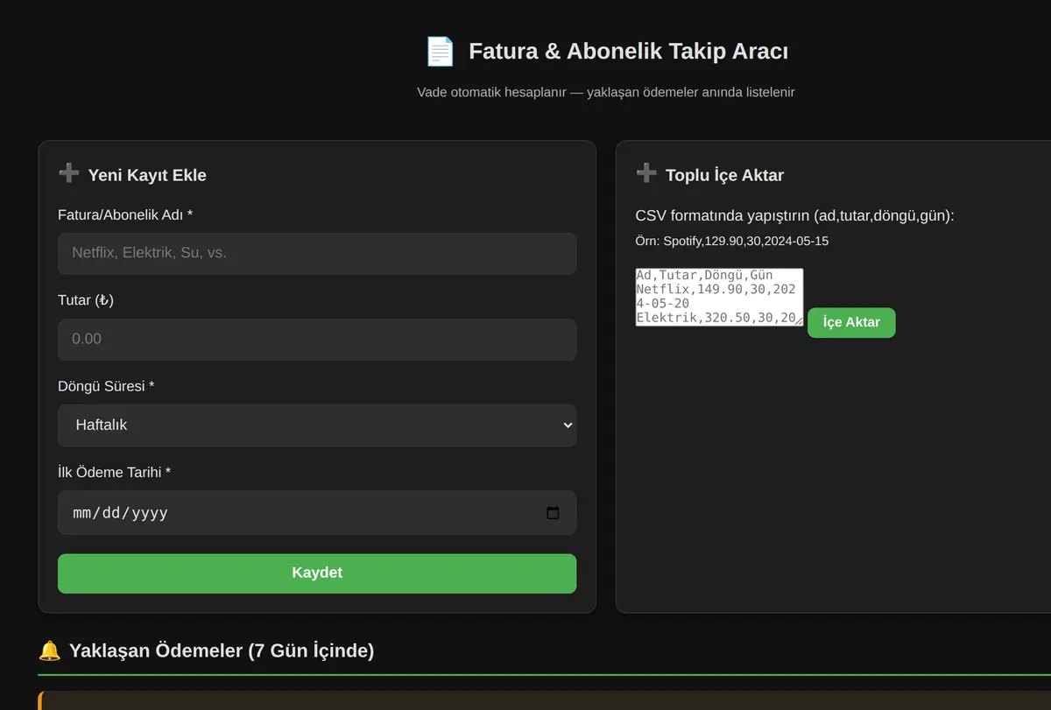Open the calendar picker icon in the date field
Screen dimensions: 1051x710
pyautogui.click(x=553, y=513)
